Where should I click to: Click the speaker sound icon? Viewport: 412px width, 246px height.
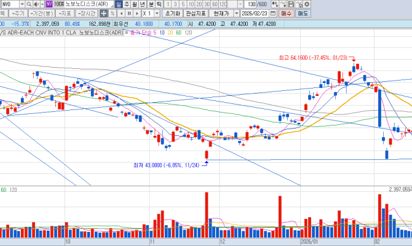pyautogui.click(x=36, y=4)
